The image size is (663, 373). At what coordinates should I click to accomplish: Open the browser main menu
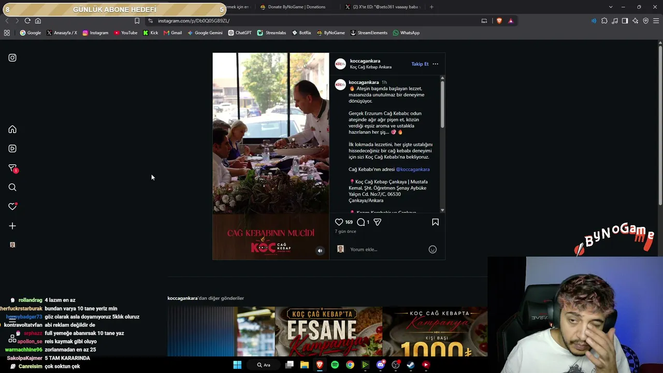[656, 21]
